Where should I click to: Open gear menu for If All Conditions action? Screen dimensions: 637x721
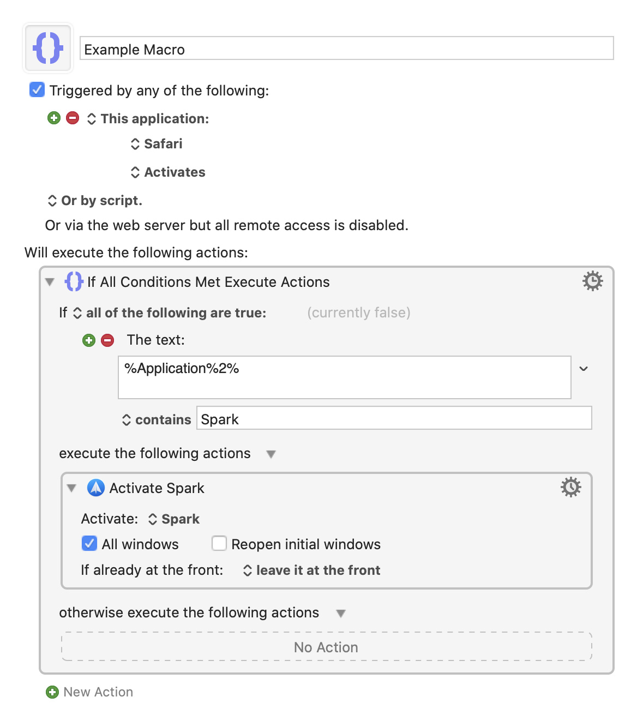[x=592, y=281]
